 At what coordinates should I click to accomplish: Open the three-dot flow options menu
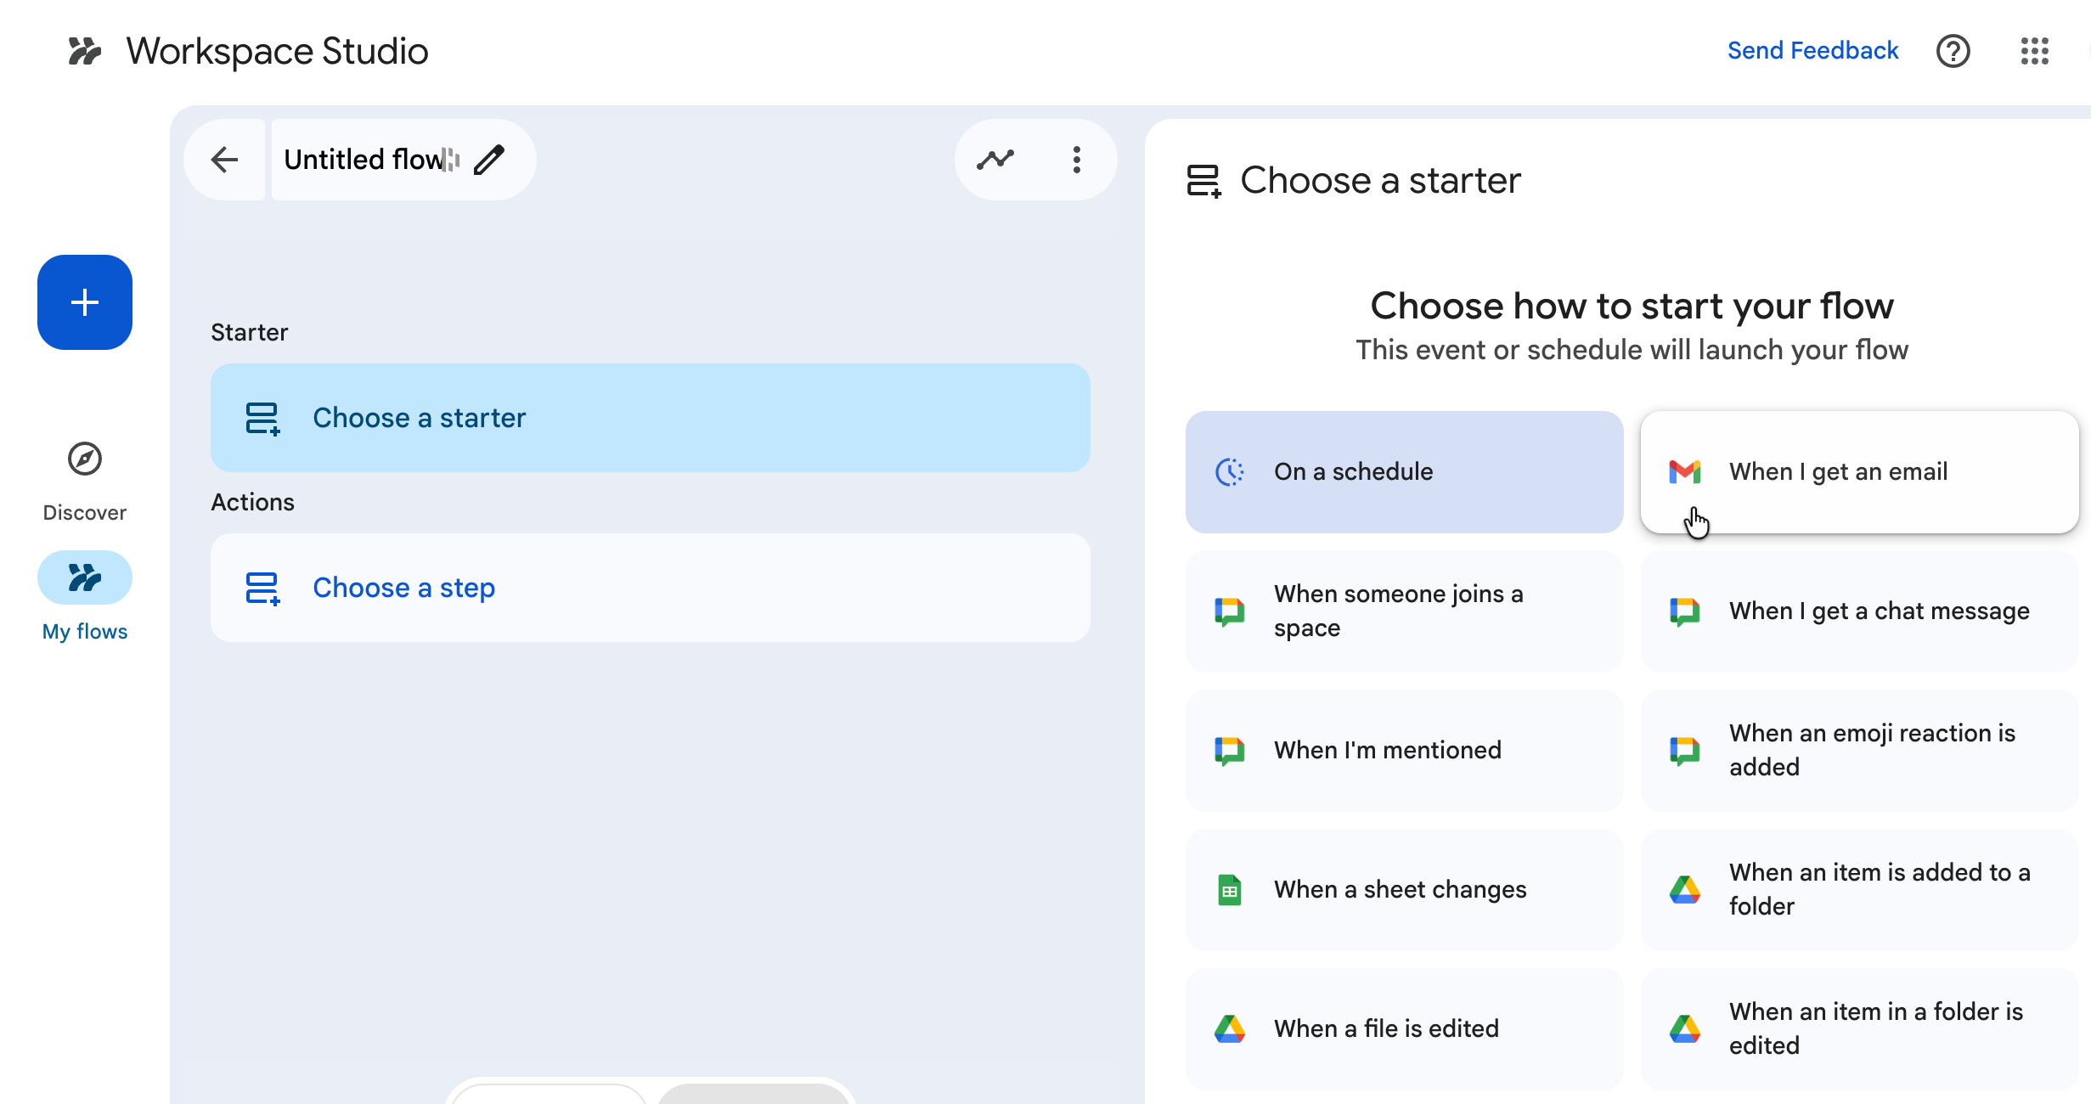1076,160
